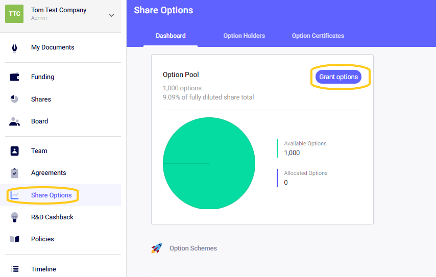
Task: Click the Board people icon
Action: [14, 121]
